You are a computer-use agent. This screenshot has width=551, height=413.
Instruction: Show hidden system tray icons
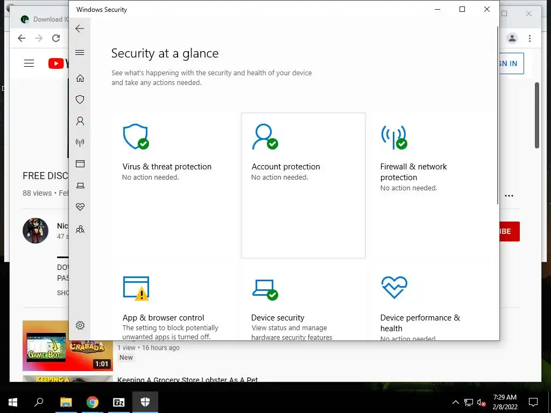point(455,402)
